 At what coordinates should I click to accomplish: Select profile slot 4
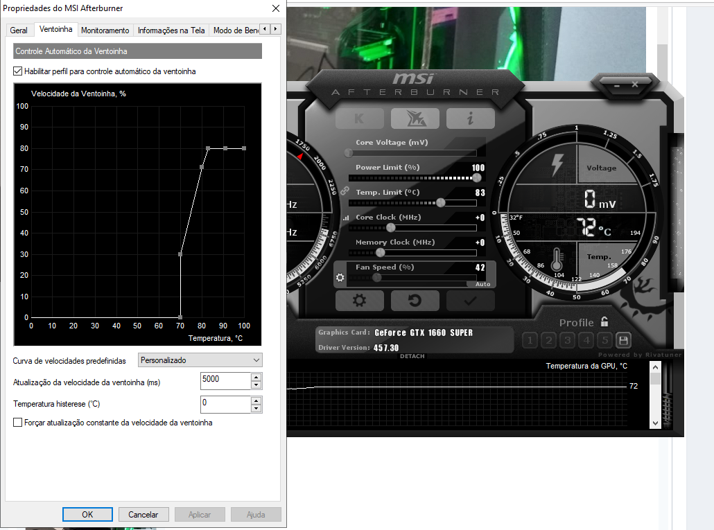tap(586, 340)
